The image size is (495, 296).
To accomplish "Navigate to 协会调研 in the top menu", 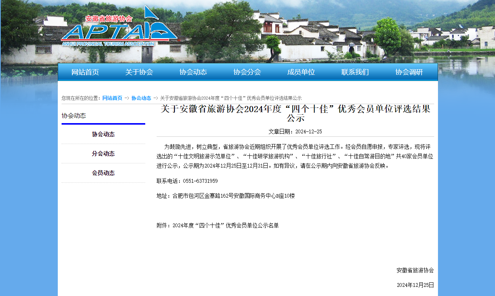I will (409, 72).
